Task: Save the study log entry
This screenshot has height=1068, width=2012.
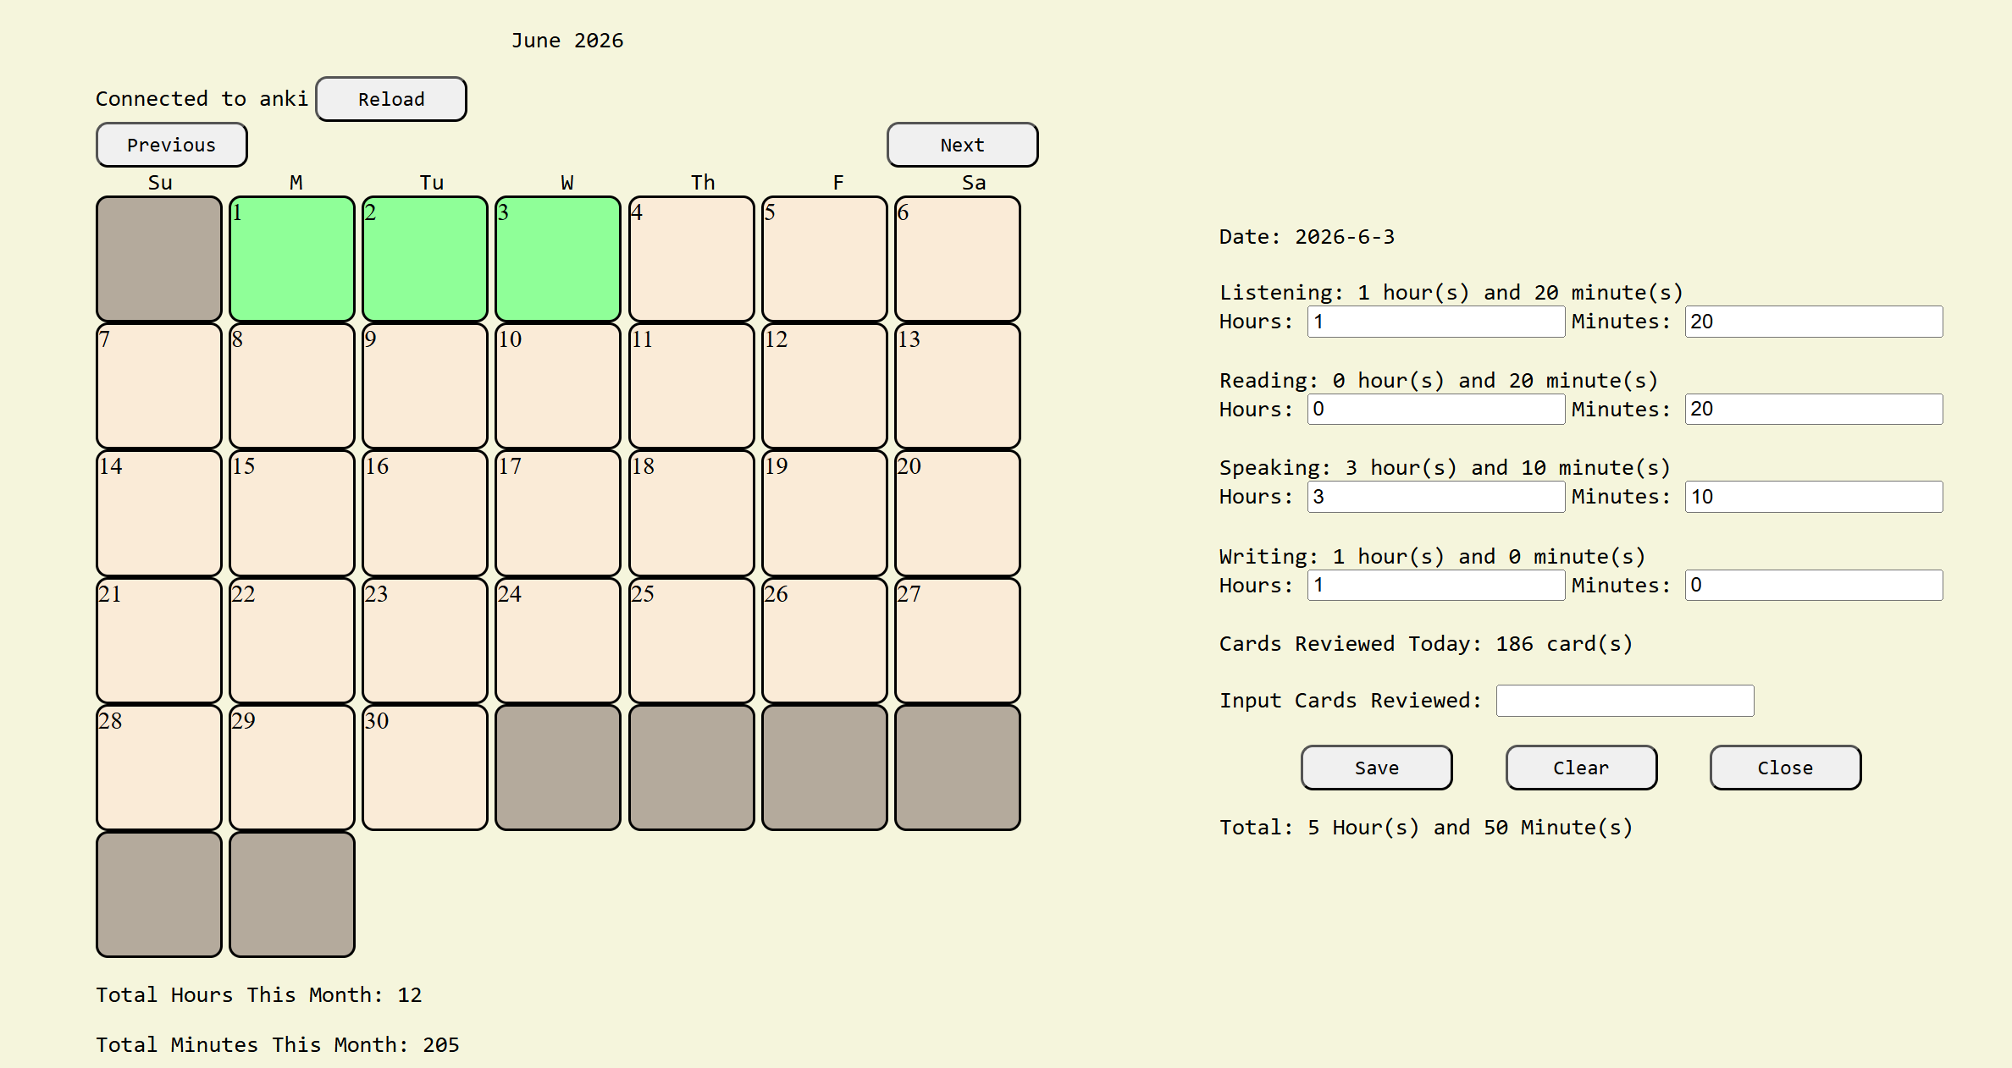Action: tap(1377, 768)
